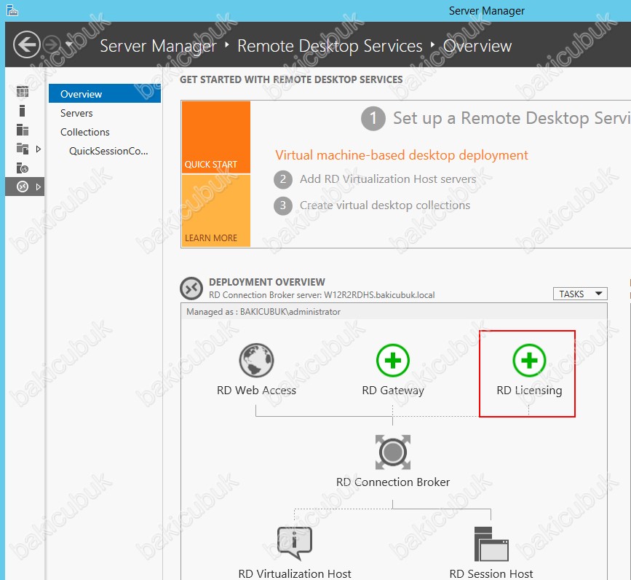The width and height of the screenshot is (631, 580).
Task: Go back with the navigation back arrow
Action: pos(26,44)
